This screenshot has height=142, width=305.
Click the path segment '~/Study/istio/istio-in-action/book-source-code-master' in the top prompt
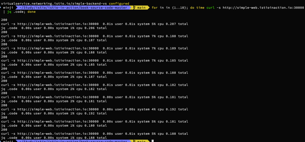pos(73,8)
